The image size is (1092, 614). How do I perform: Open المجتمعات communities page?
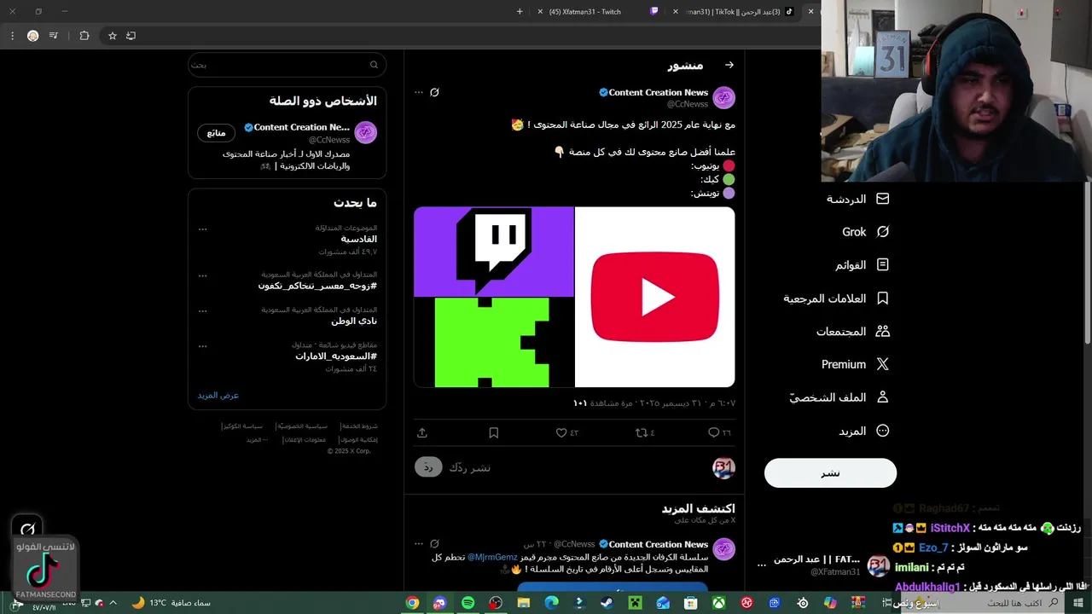tap(852, 332)
